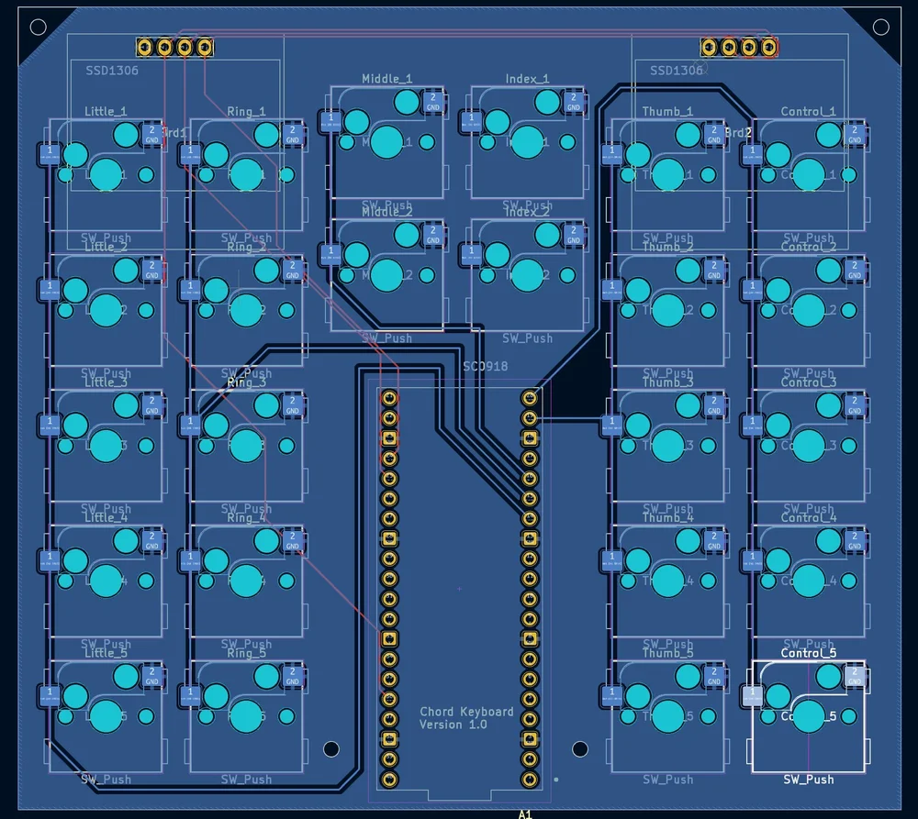Click the Chord Keyboard Version 1.0 text
Screen dimensions: 918x819
(x=467, y=717)
